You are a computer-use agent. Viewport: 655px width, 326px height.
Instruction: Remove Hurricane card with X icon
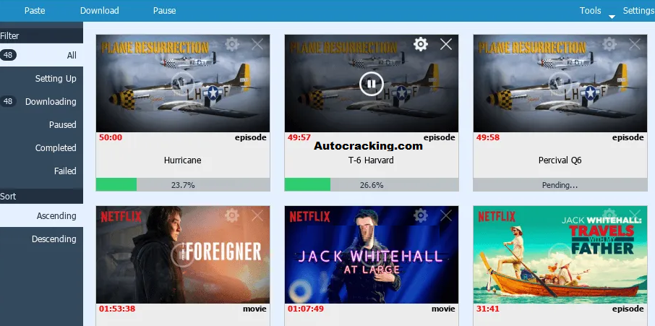pyautogui.click(x=257, y=44)
